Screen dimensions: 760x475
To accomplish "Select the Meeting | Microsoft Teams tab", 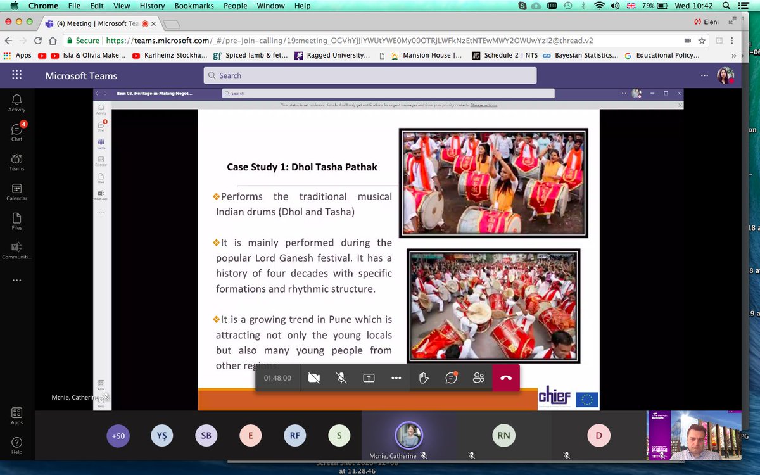I will click(100, 23).
